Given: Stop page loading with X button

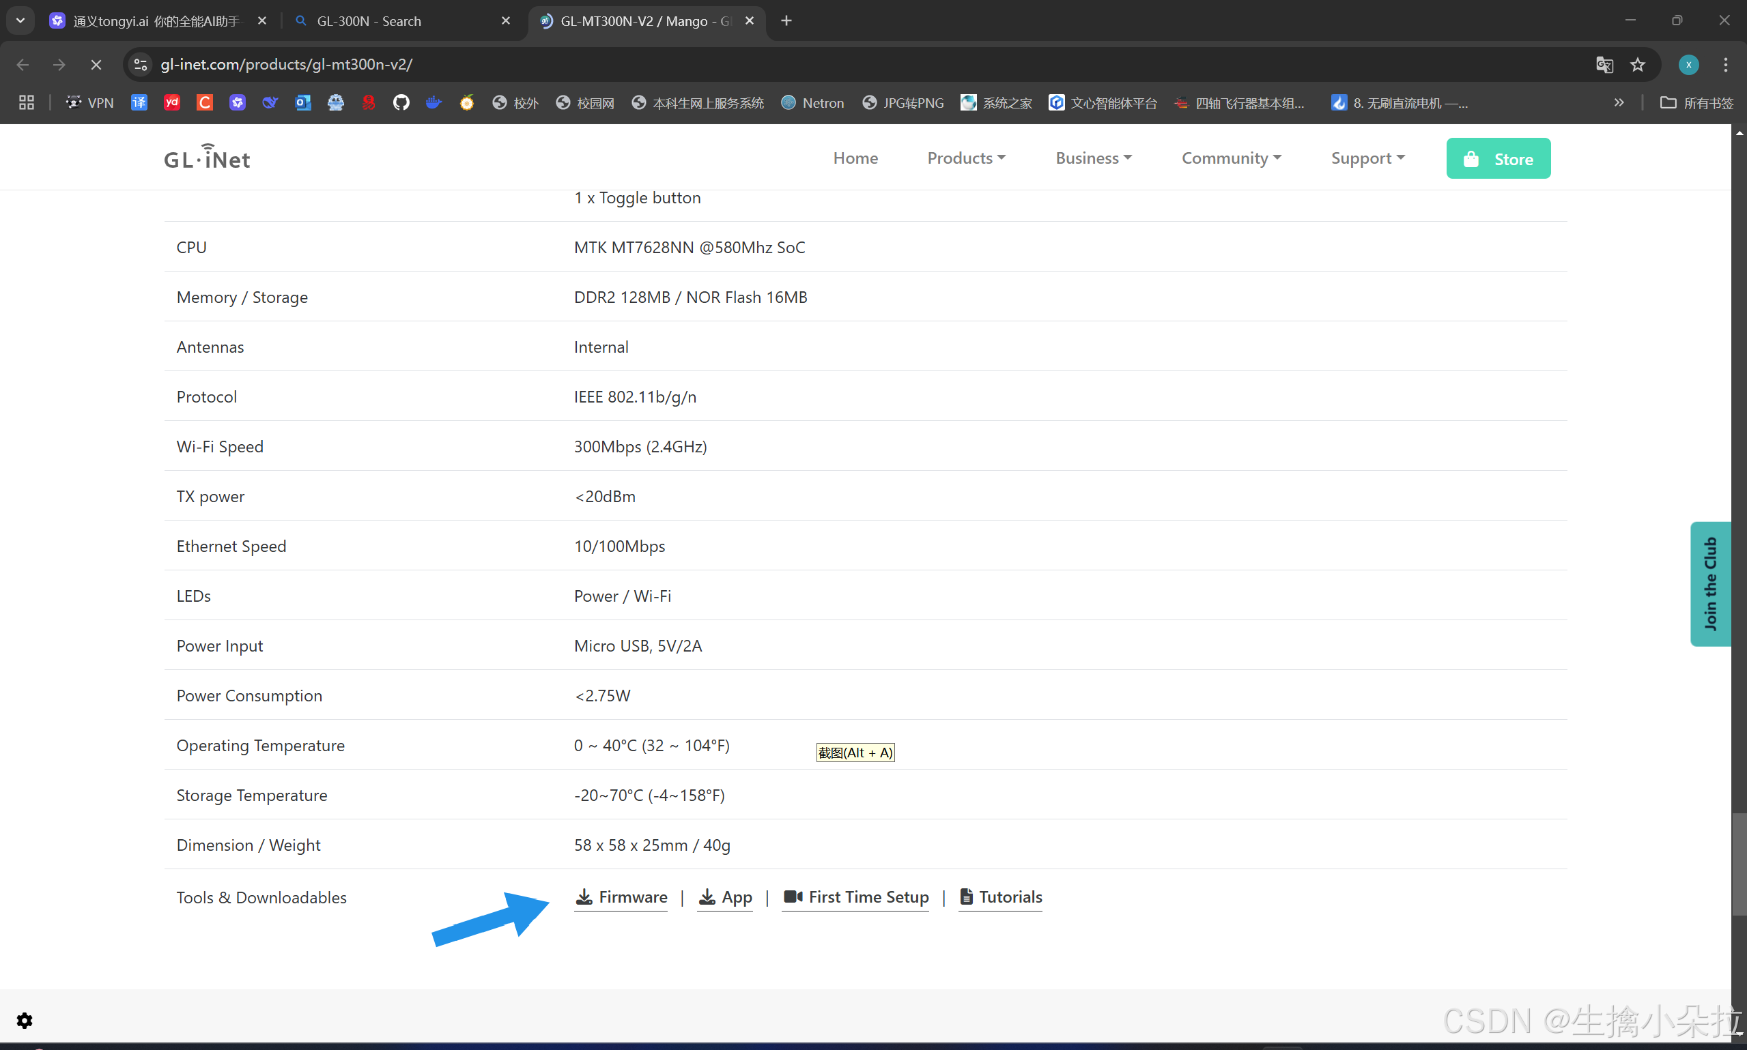Looking at the screenshot, I should pyautogui.click(x=96, y=64).
